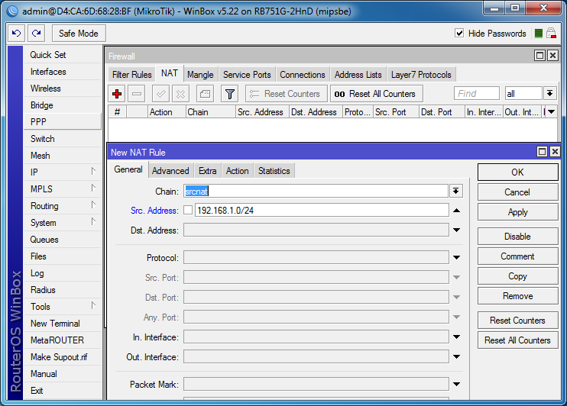Open the Interfaces menu item
Image resolution: width=567 pixels, height=406 pixels.
pos(63,72)
